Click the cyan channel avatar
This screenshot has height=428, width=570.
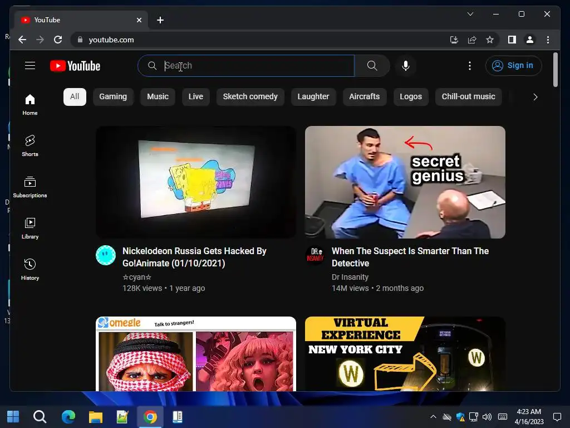coord(106,255)
